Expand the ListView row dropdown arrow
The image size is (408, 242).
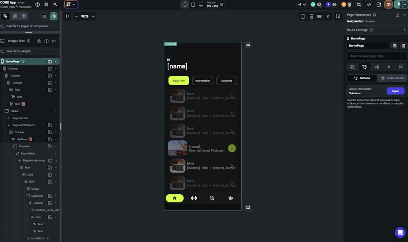pyautogui.click(x=55, y=139)
